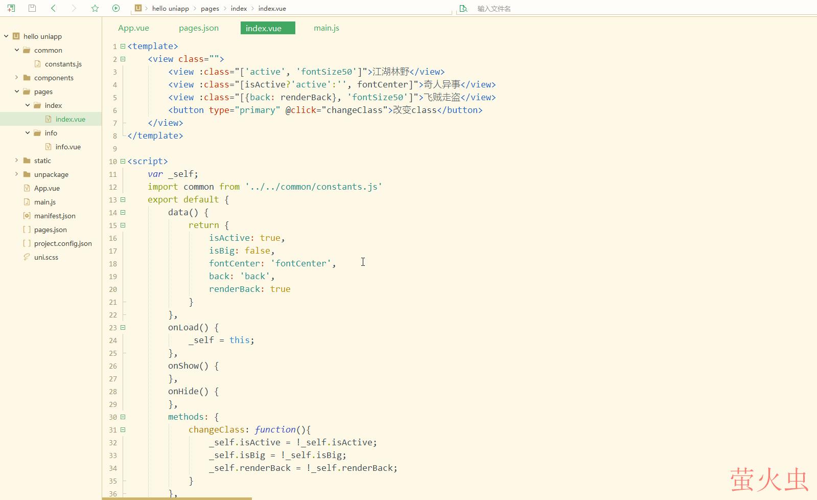
Task: Switch to the App.vue tab
Action: tap(133, 28)
